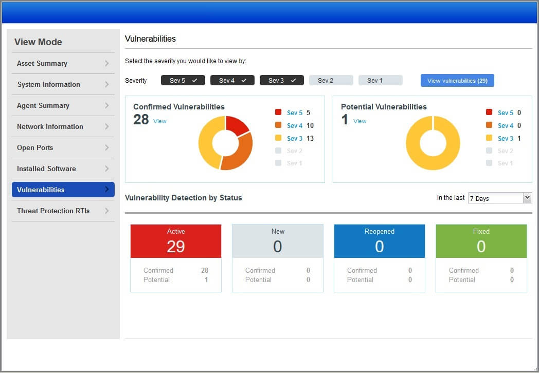Screen dimensions: 539x373
Task: Open the View link under Confirmed Vulnerabilities
Action: click(160, 121)
